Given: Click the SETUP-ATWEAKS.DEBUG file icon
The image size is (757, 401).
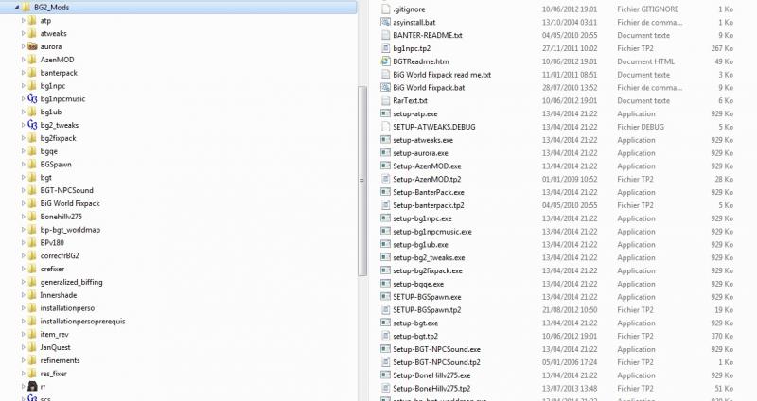Looking at the screenshot, I should 385,127.
